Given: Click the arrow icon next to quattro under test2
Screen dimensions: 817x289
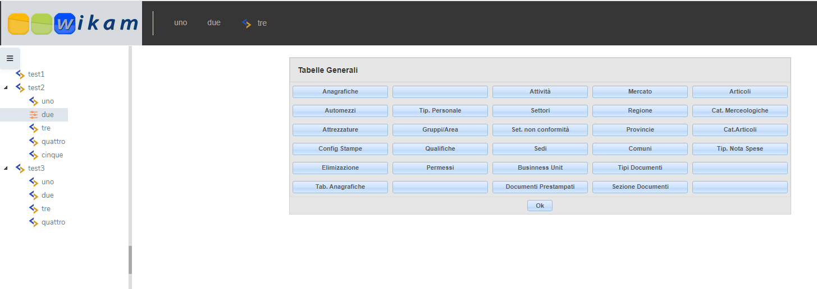Looking at the screenshot, I should 34,141.
